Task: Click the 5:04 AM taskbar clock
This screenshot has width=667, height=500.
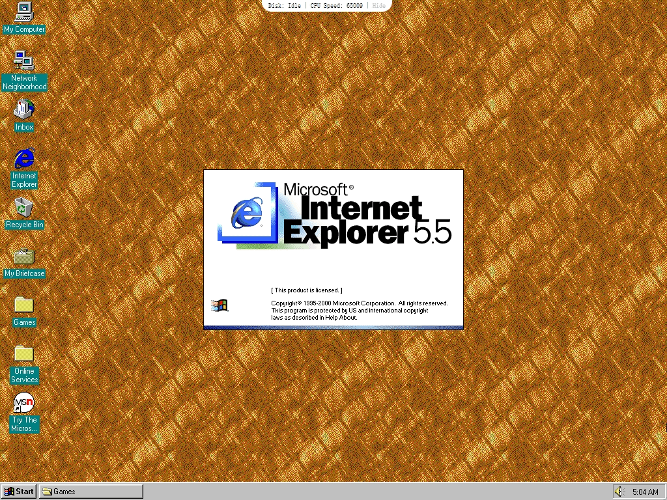Action: tap(645, 492)
